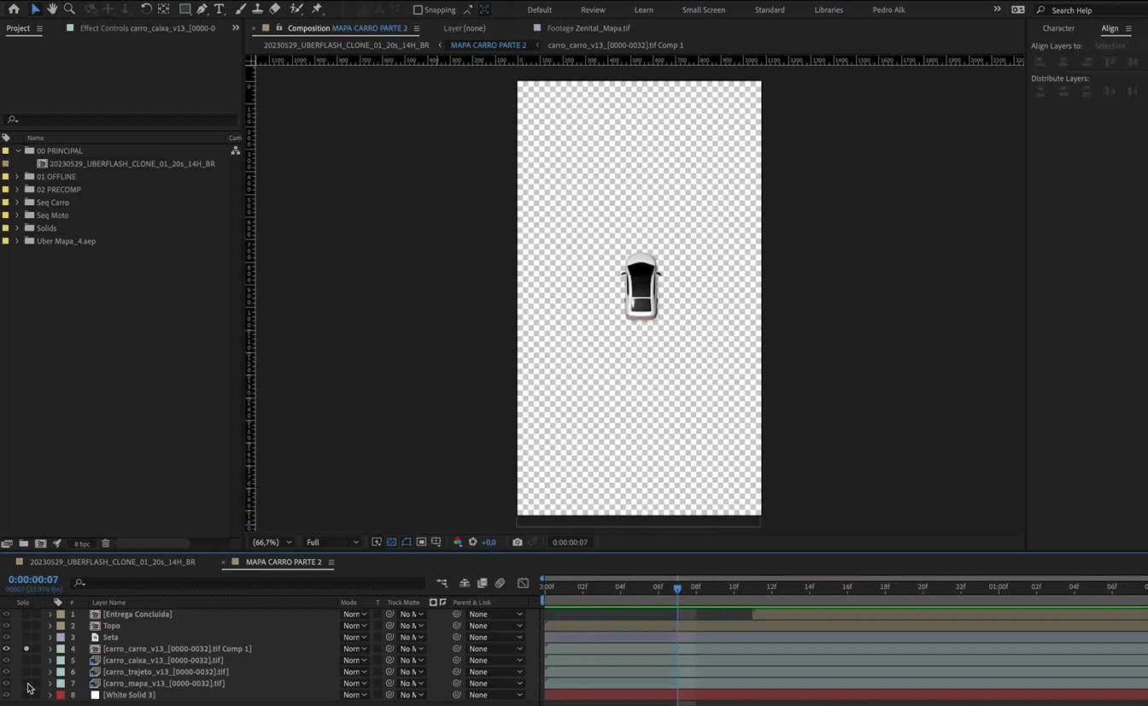
Task: Choose the Small Screen workspace
Action: 703,10
